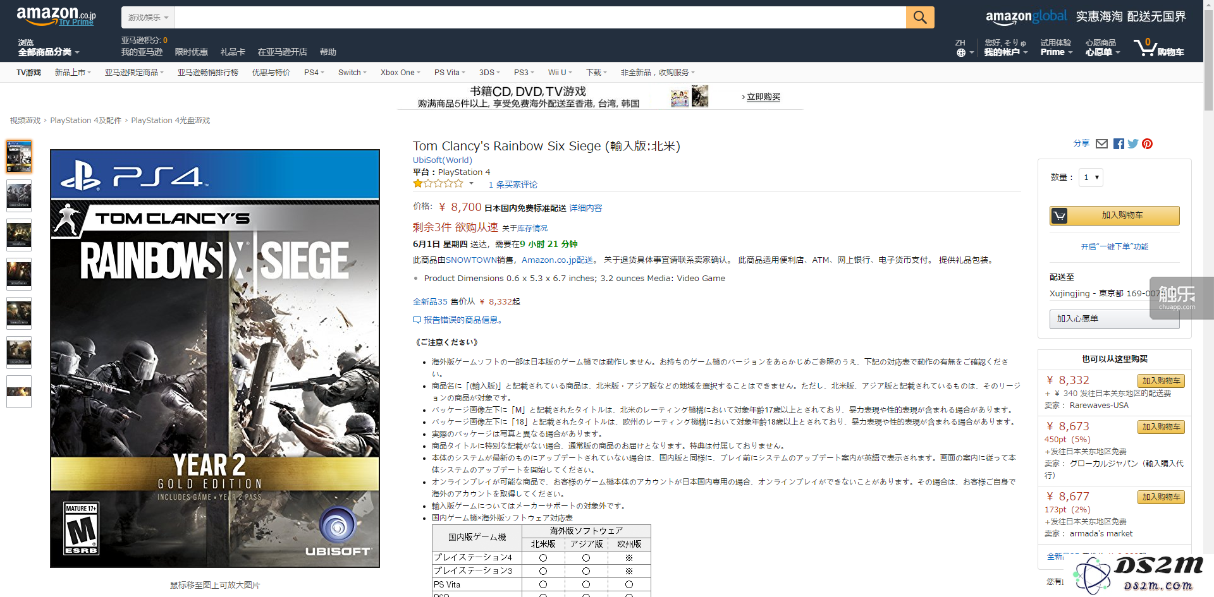The image size is (1214, 597).
Task: Open 我的亚马逊 nav link
Action: coord(142,52)
